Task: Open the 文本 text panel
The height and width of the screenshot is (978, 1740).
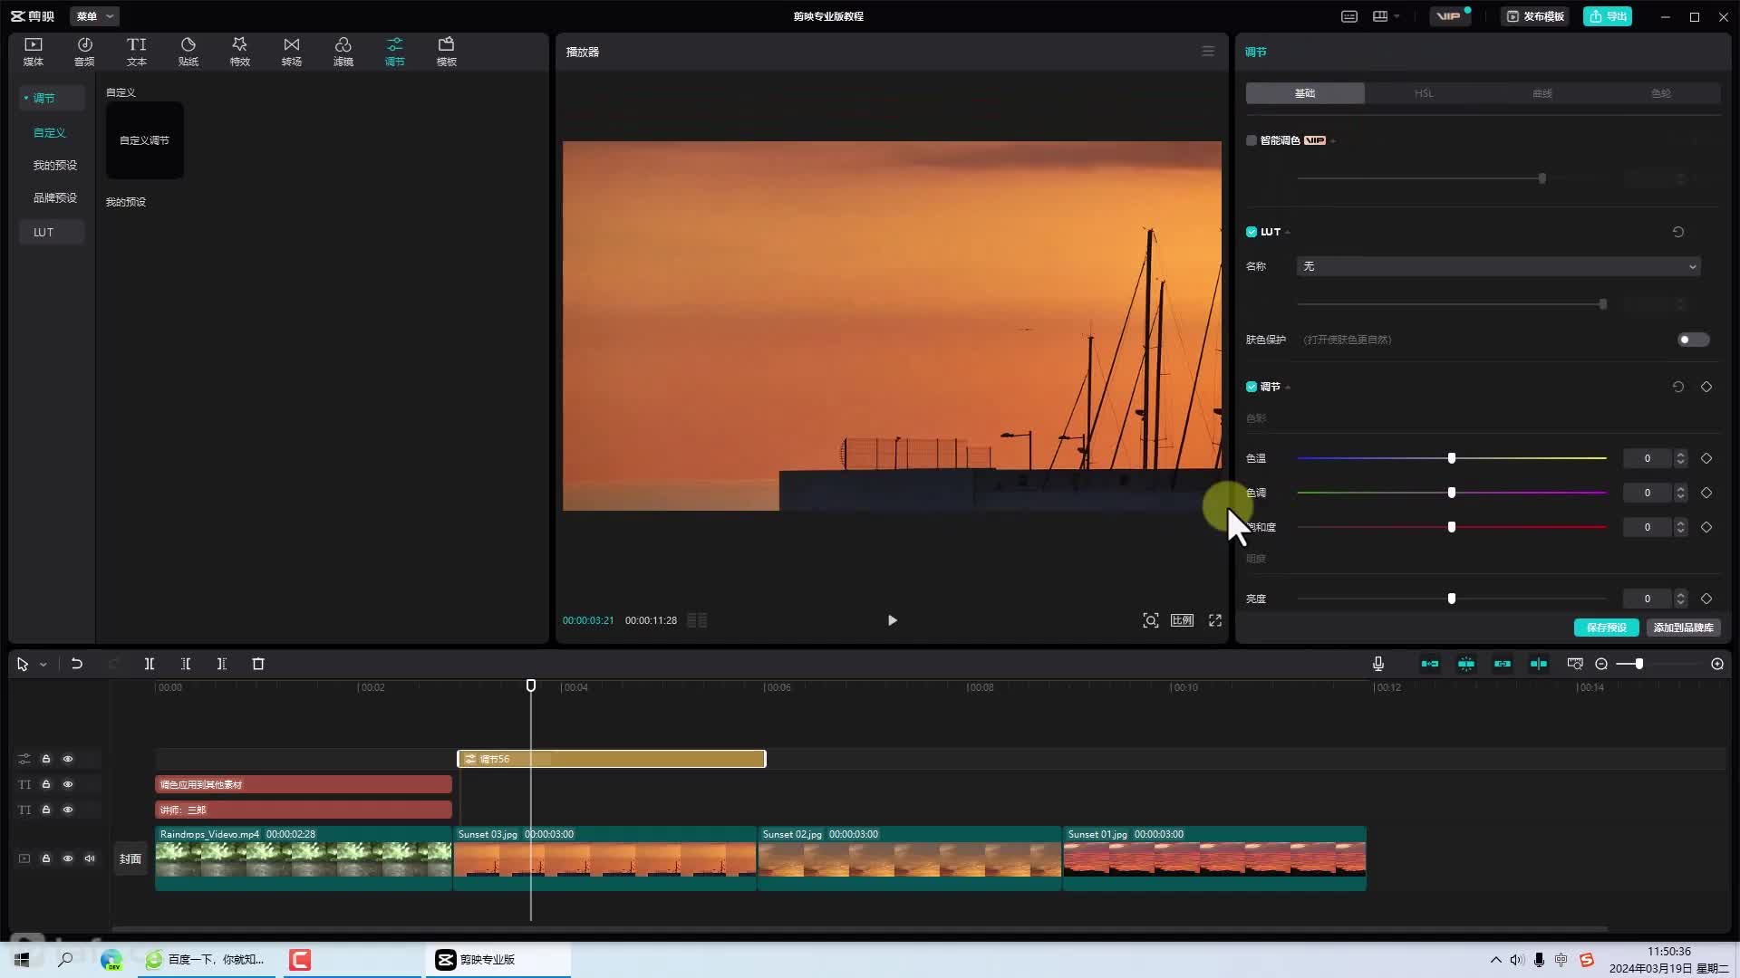Action: tap(136, 52)
